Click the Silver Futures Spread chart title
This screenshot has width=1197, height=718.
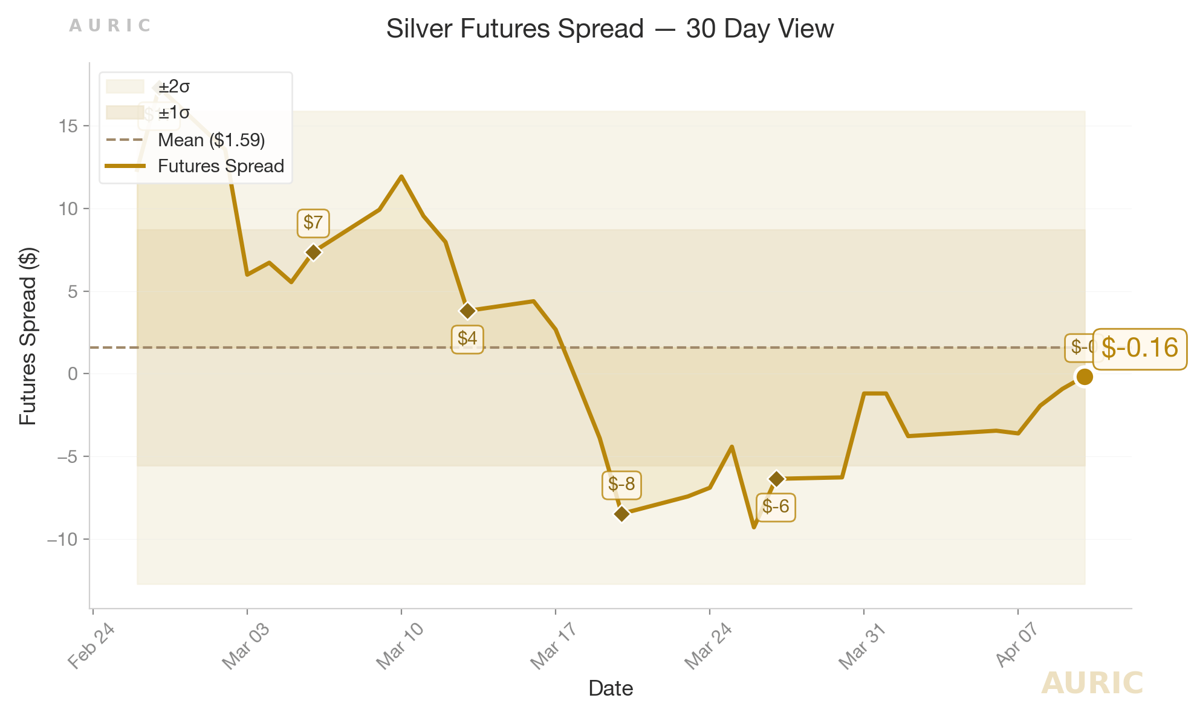click(x=610, y=29)
